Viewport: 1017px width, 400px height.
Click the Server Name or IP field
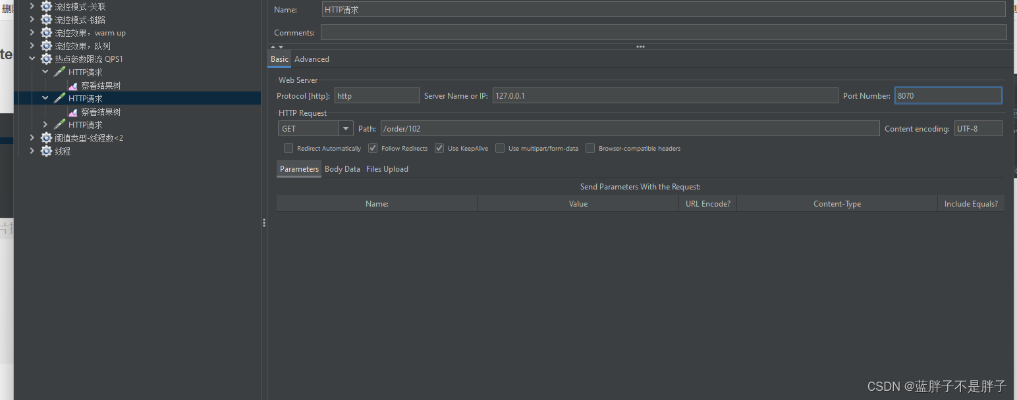pyautogui.click(x=665, y=96)
